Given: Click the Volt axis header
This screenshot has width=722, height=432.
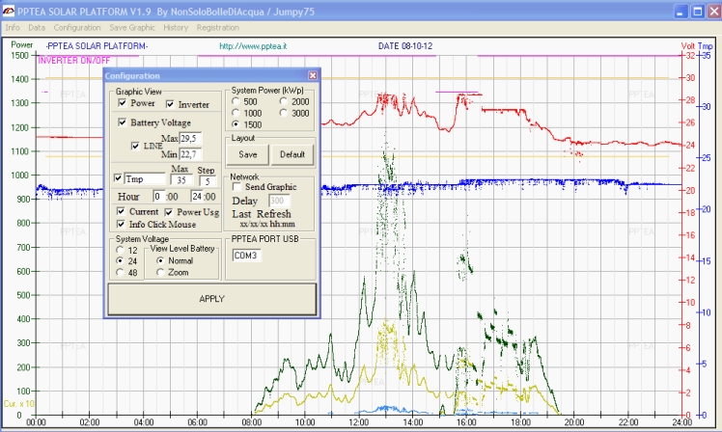Looking at the screenshot, I should click(x=688, y=46).
